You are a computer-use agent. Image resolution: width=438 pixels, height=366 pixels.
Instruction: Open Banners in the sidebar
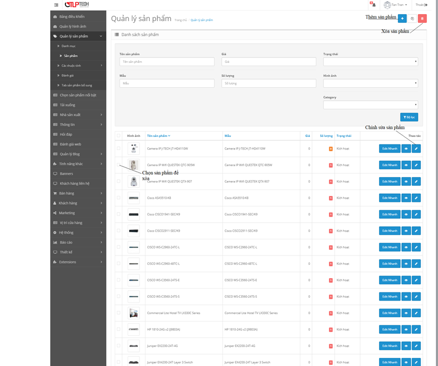pyautogui.click(x=78, y=174)
